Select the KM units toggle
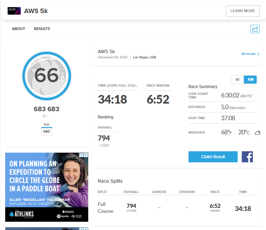Viewport: 266px width, 230px height. 250,79
